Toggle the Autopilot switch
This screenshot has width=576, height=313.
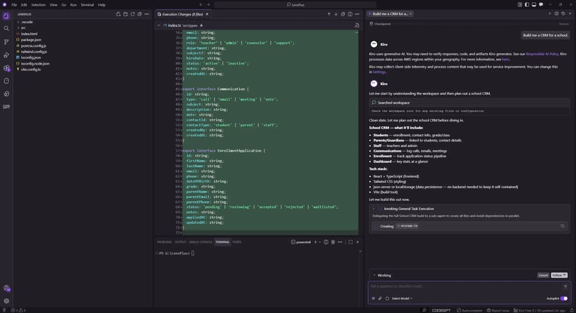tap(564, 298)
